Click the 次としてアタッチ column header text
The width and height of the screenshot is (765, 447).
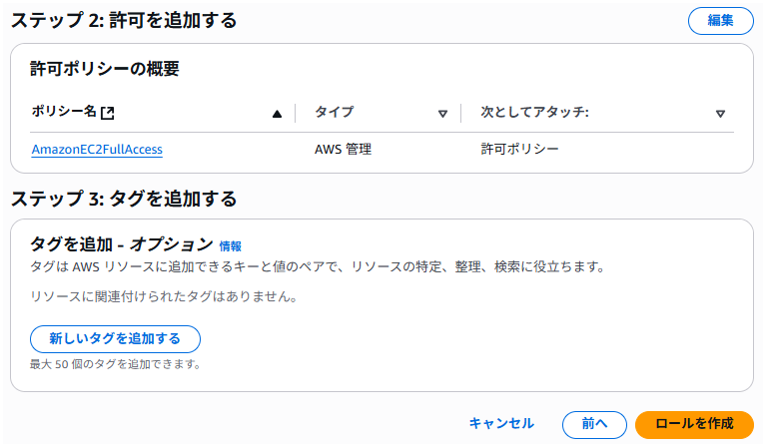click(x=534, y=113)
